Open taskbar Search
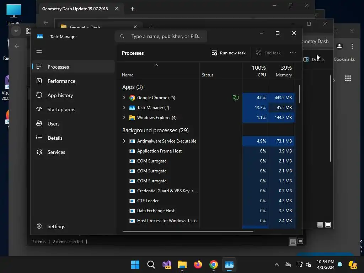The image size is (364, 273). tap(151, 264)
